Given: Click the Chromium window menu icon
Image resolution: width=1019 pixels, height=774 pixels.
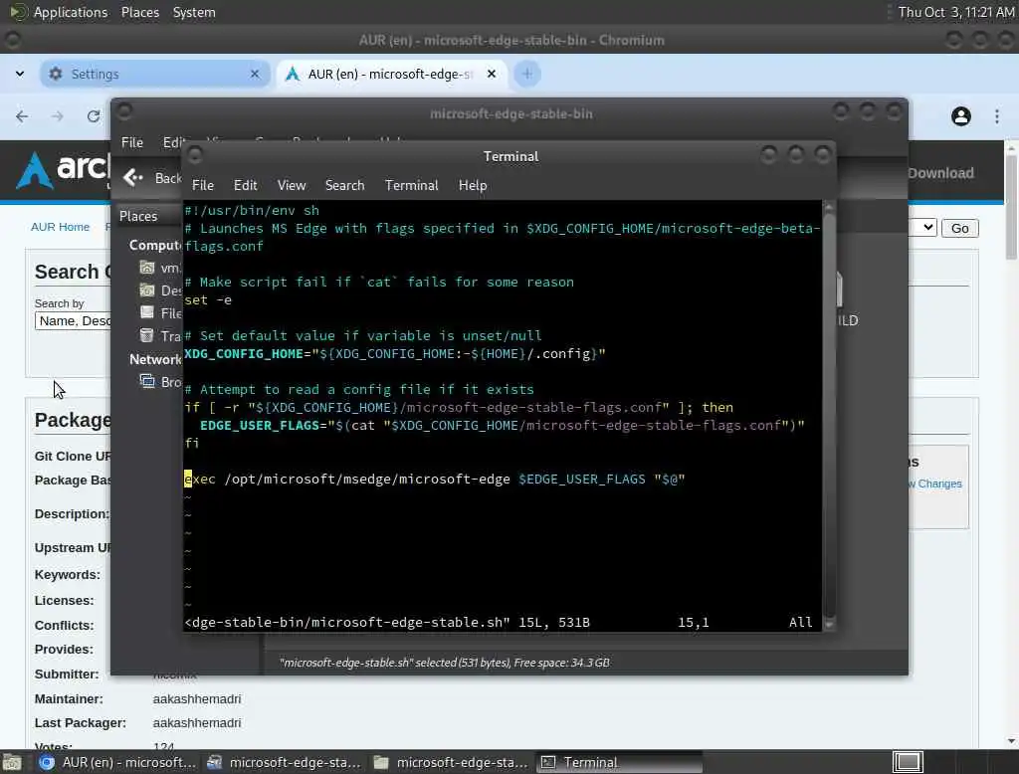Looking at the screenshot, I should (12, 41).
